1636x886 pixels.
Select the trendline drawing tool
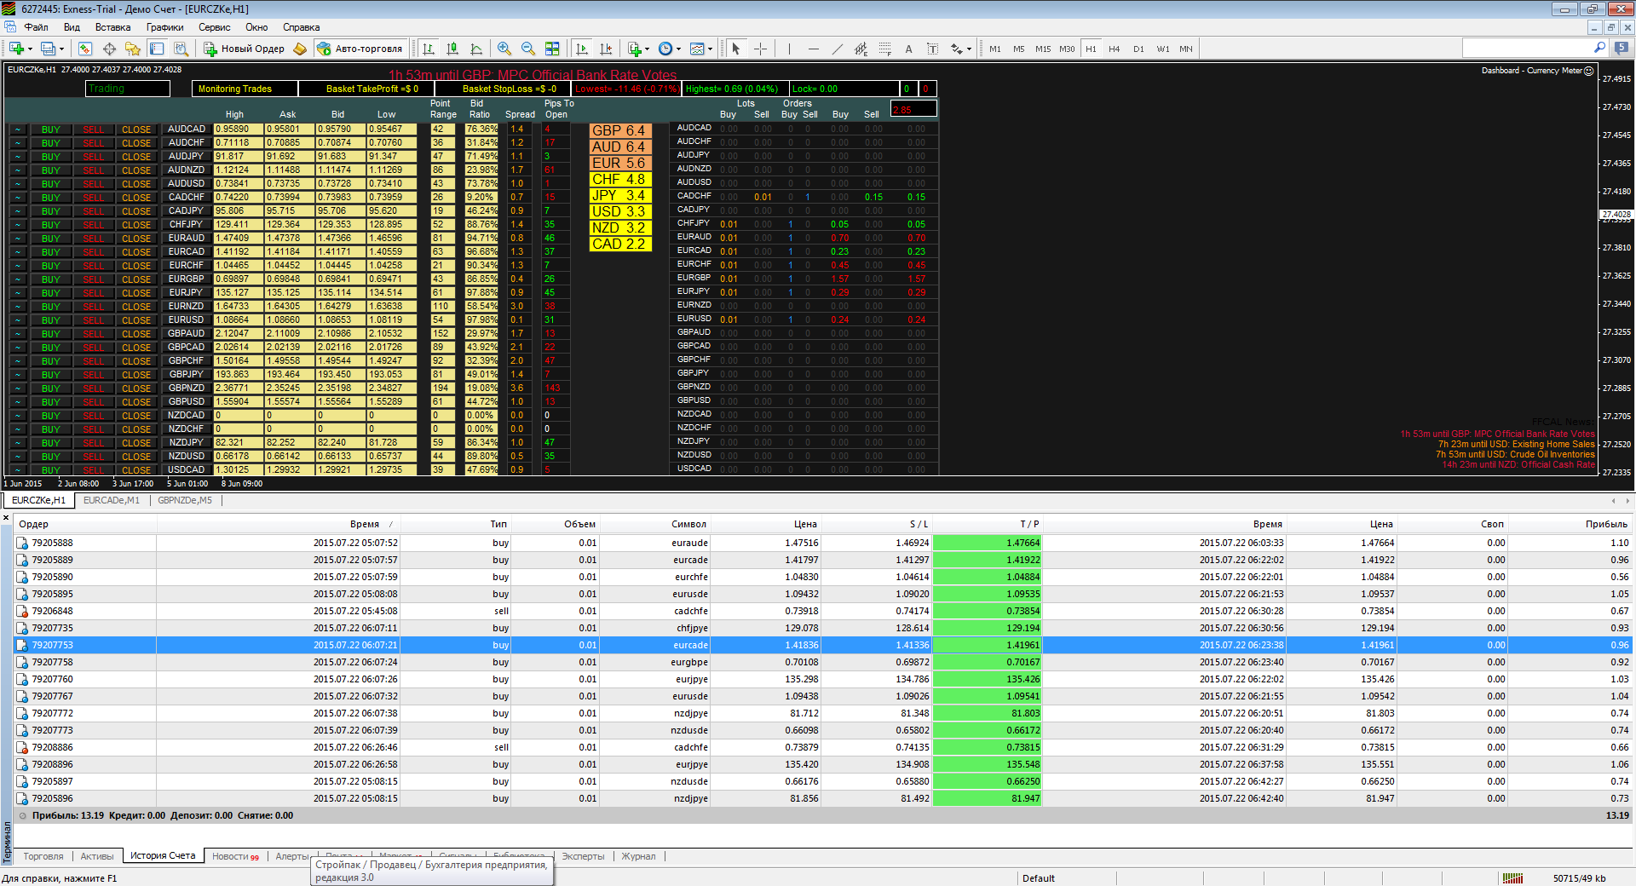pos(837,49)
